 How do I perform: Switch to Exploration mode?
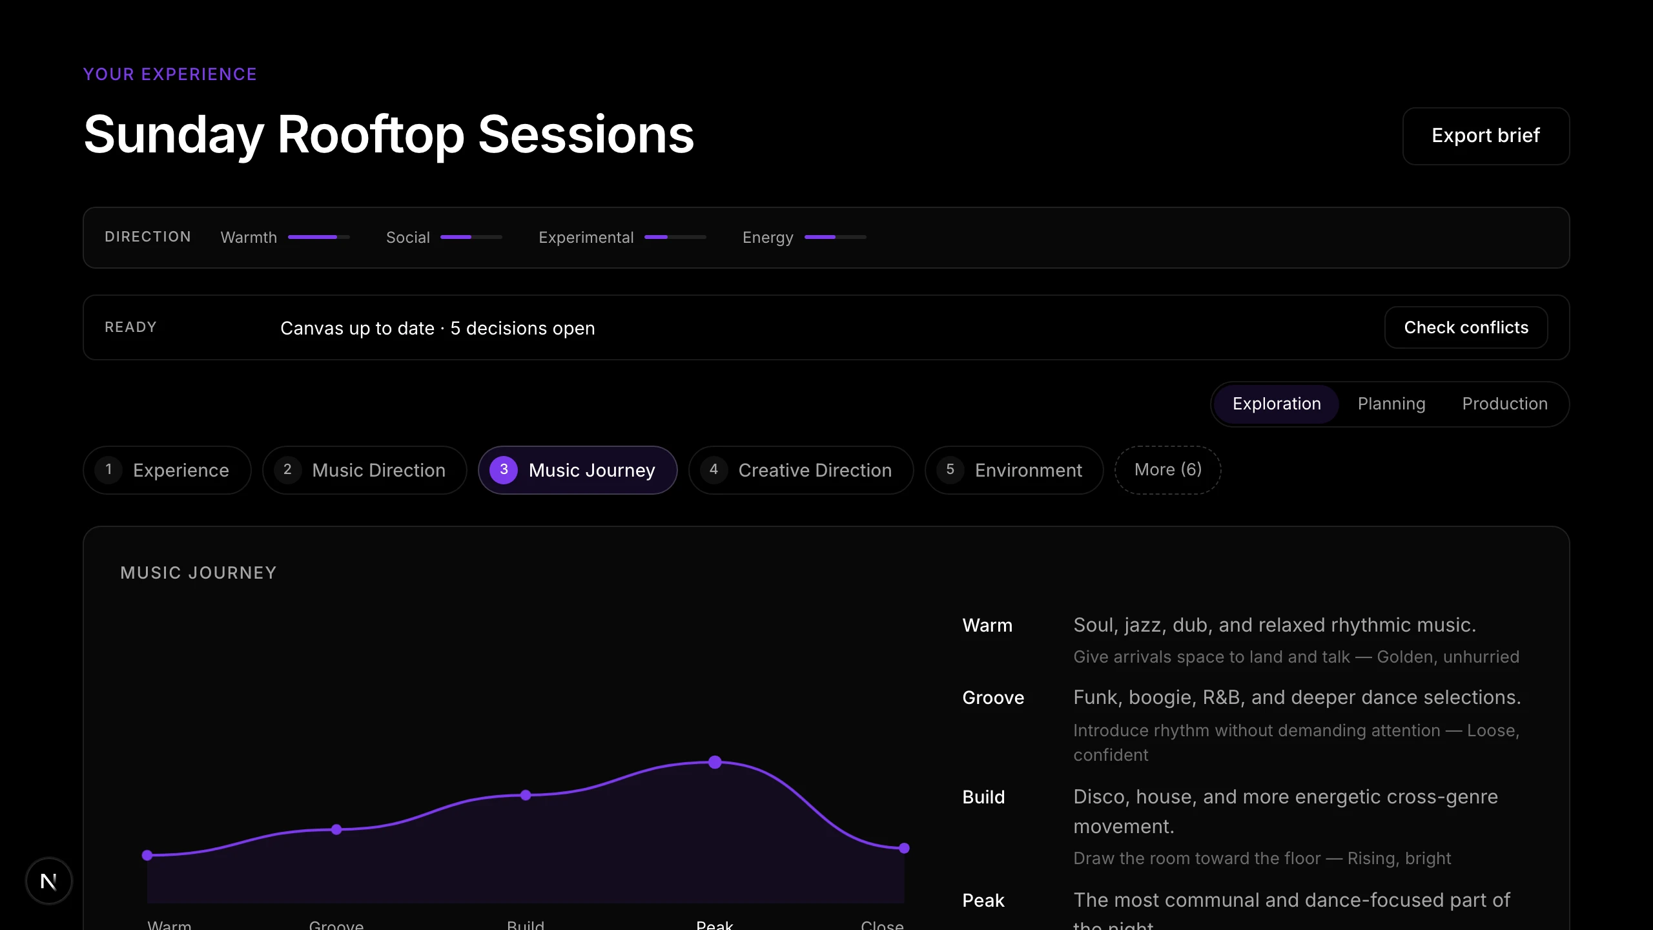[1277, 404]
